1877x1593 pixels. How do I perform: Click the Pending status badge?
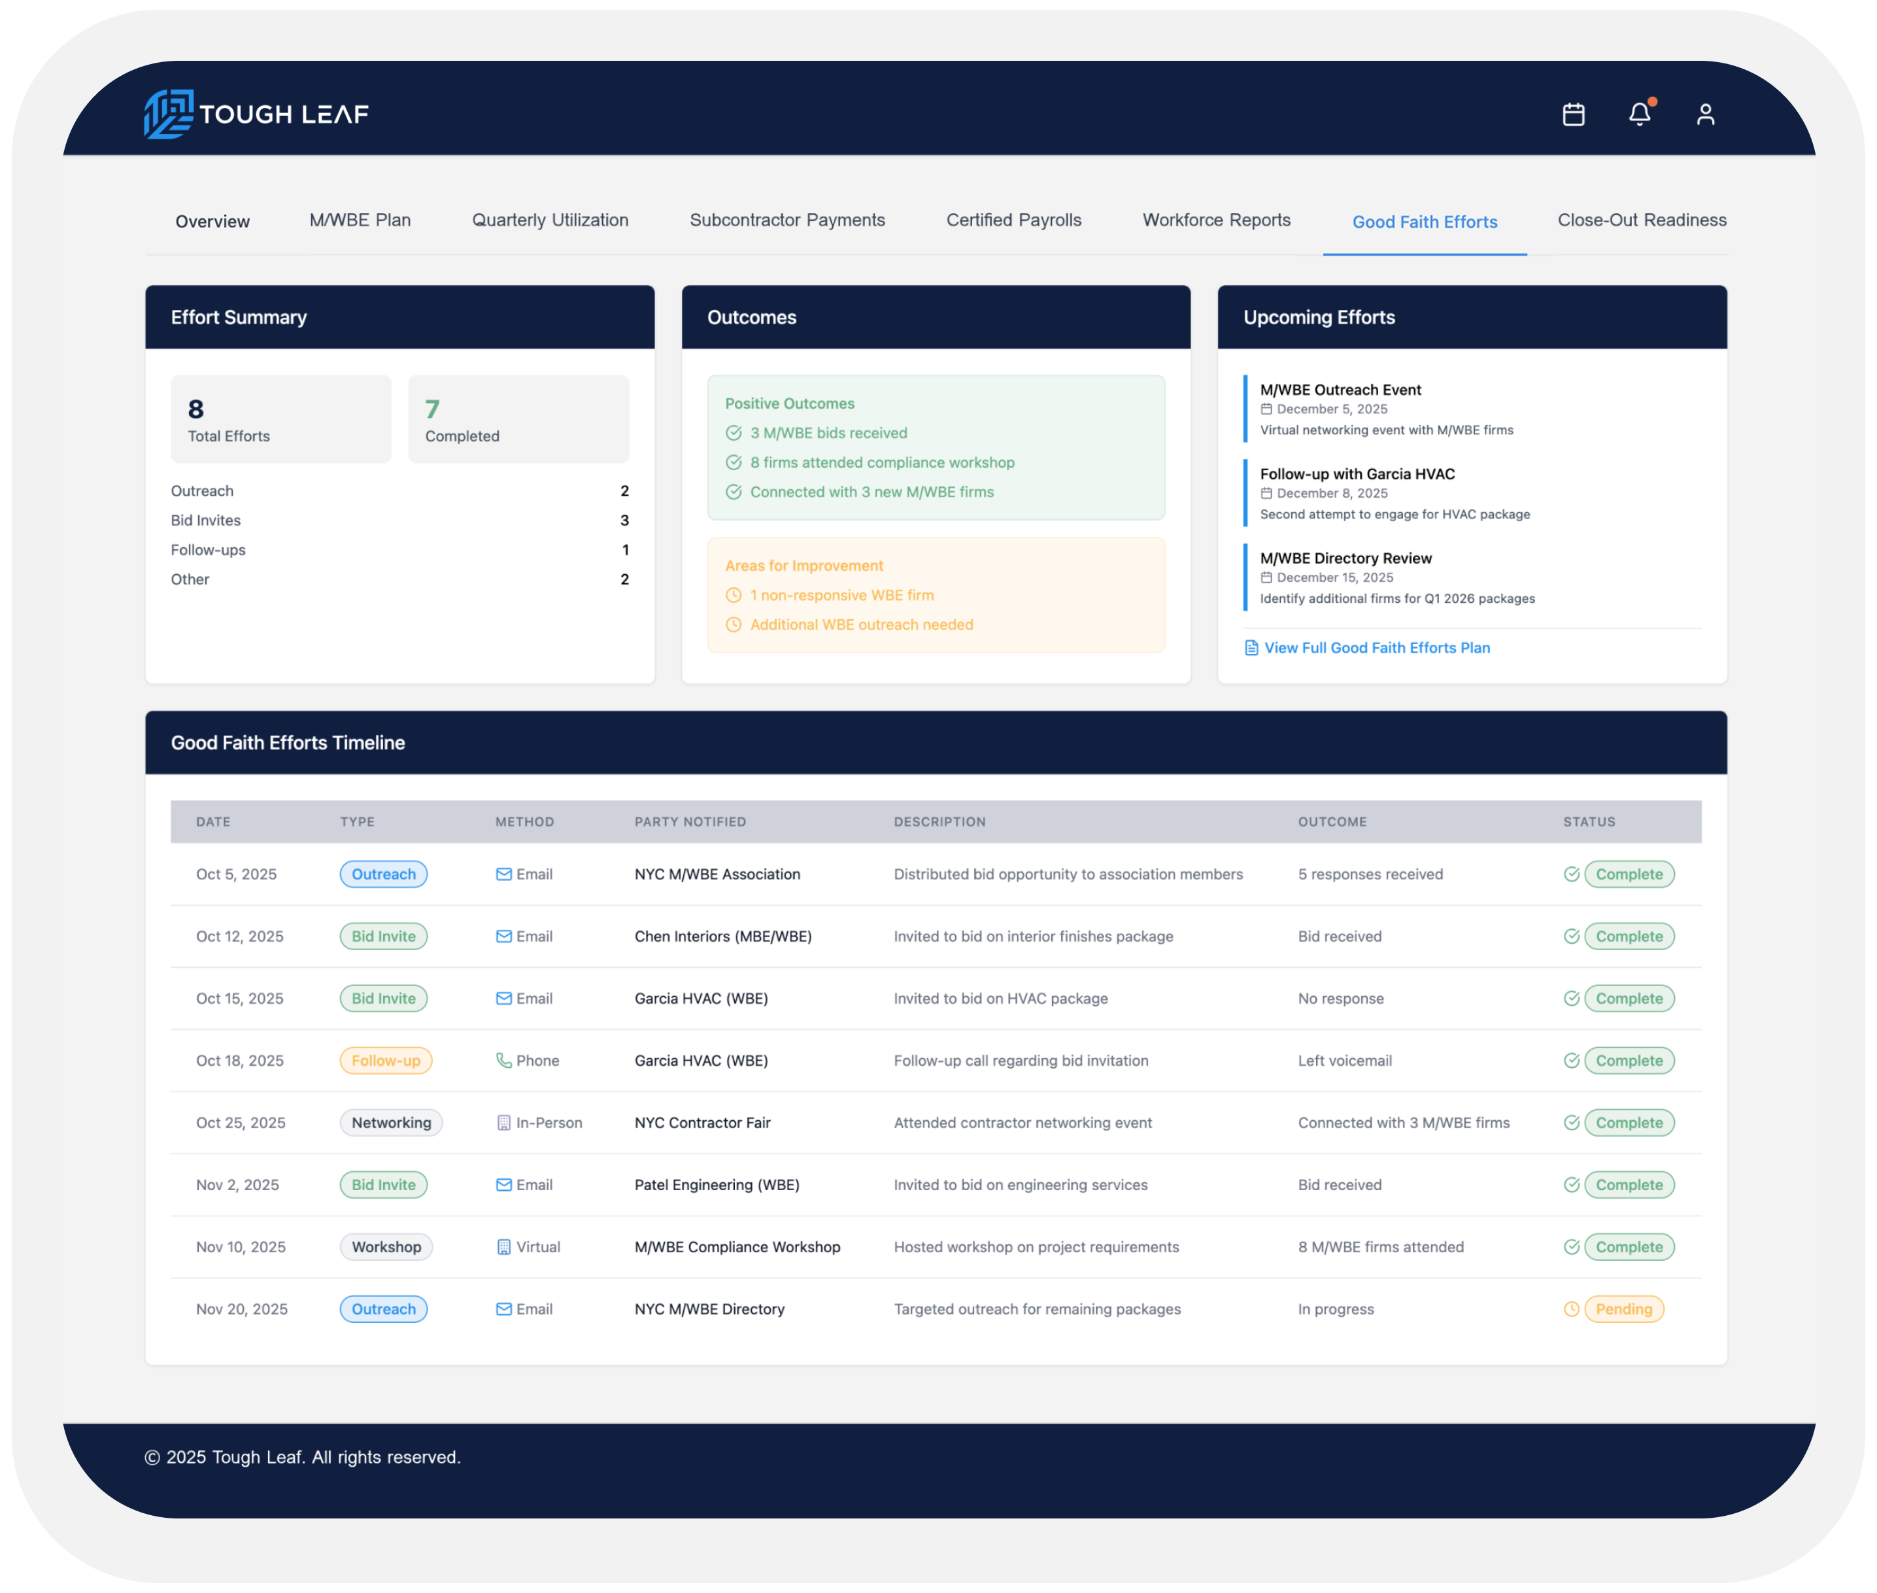pyautogui.click(x=1623, y=1309)
